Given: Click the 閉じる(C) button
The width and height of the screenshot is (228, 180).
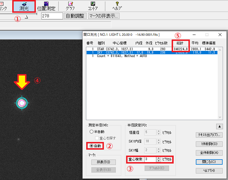Looking at the screenshot, I should coord(209,162).
